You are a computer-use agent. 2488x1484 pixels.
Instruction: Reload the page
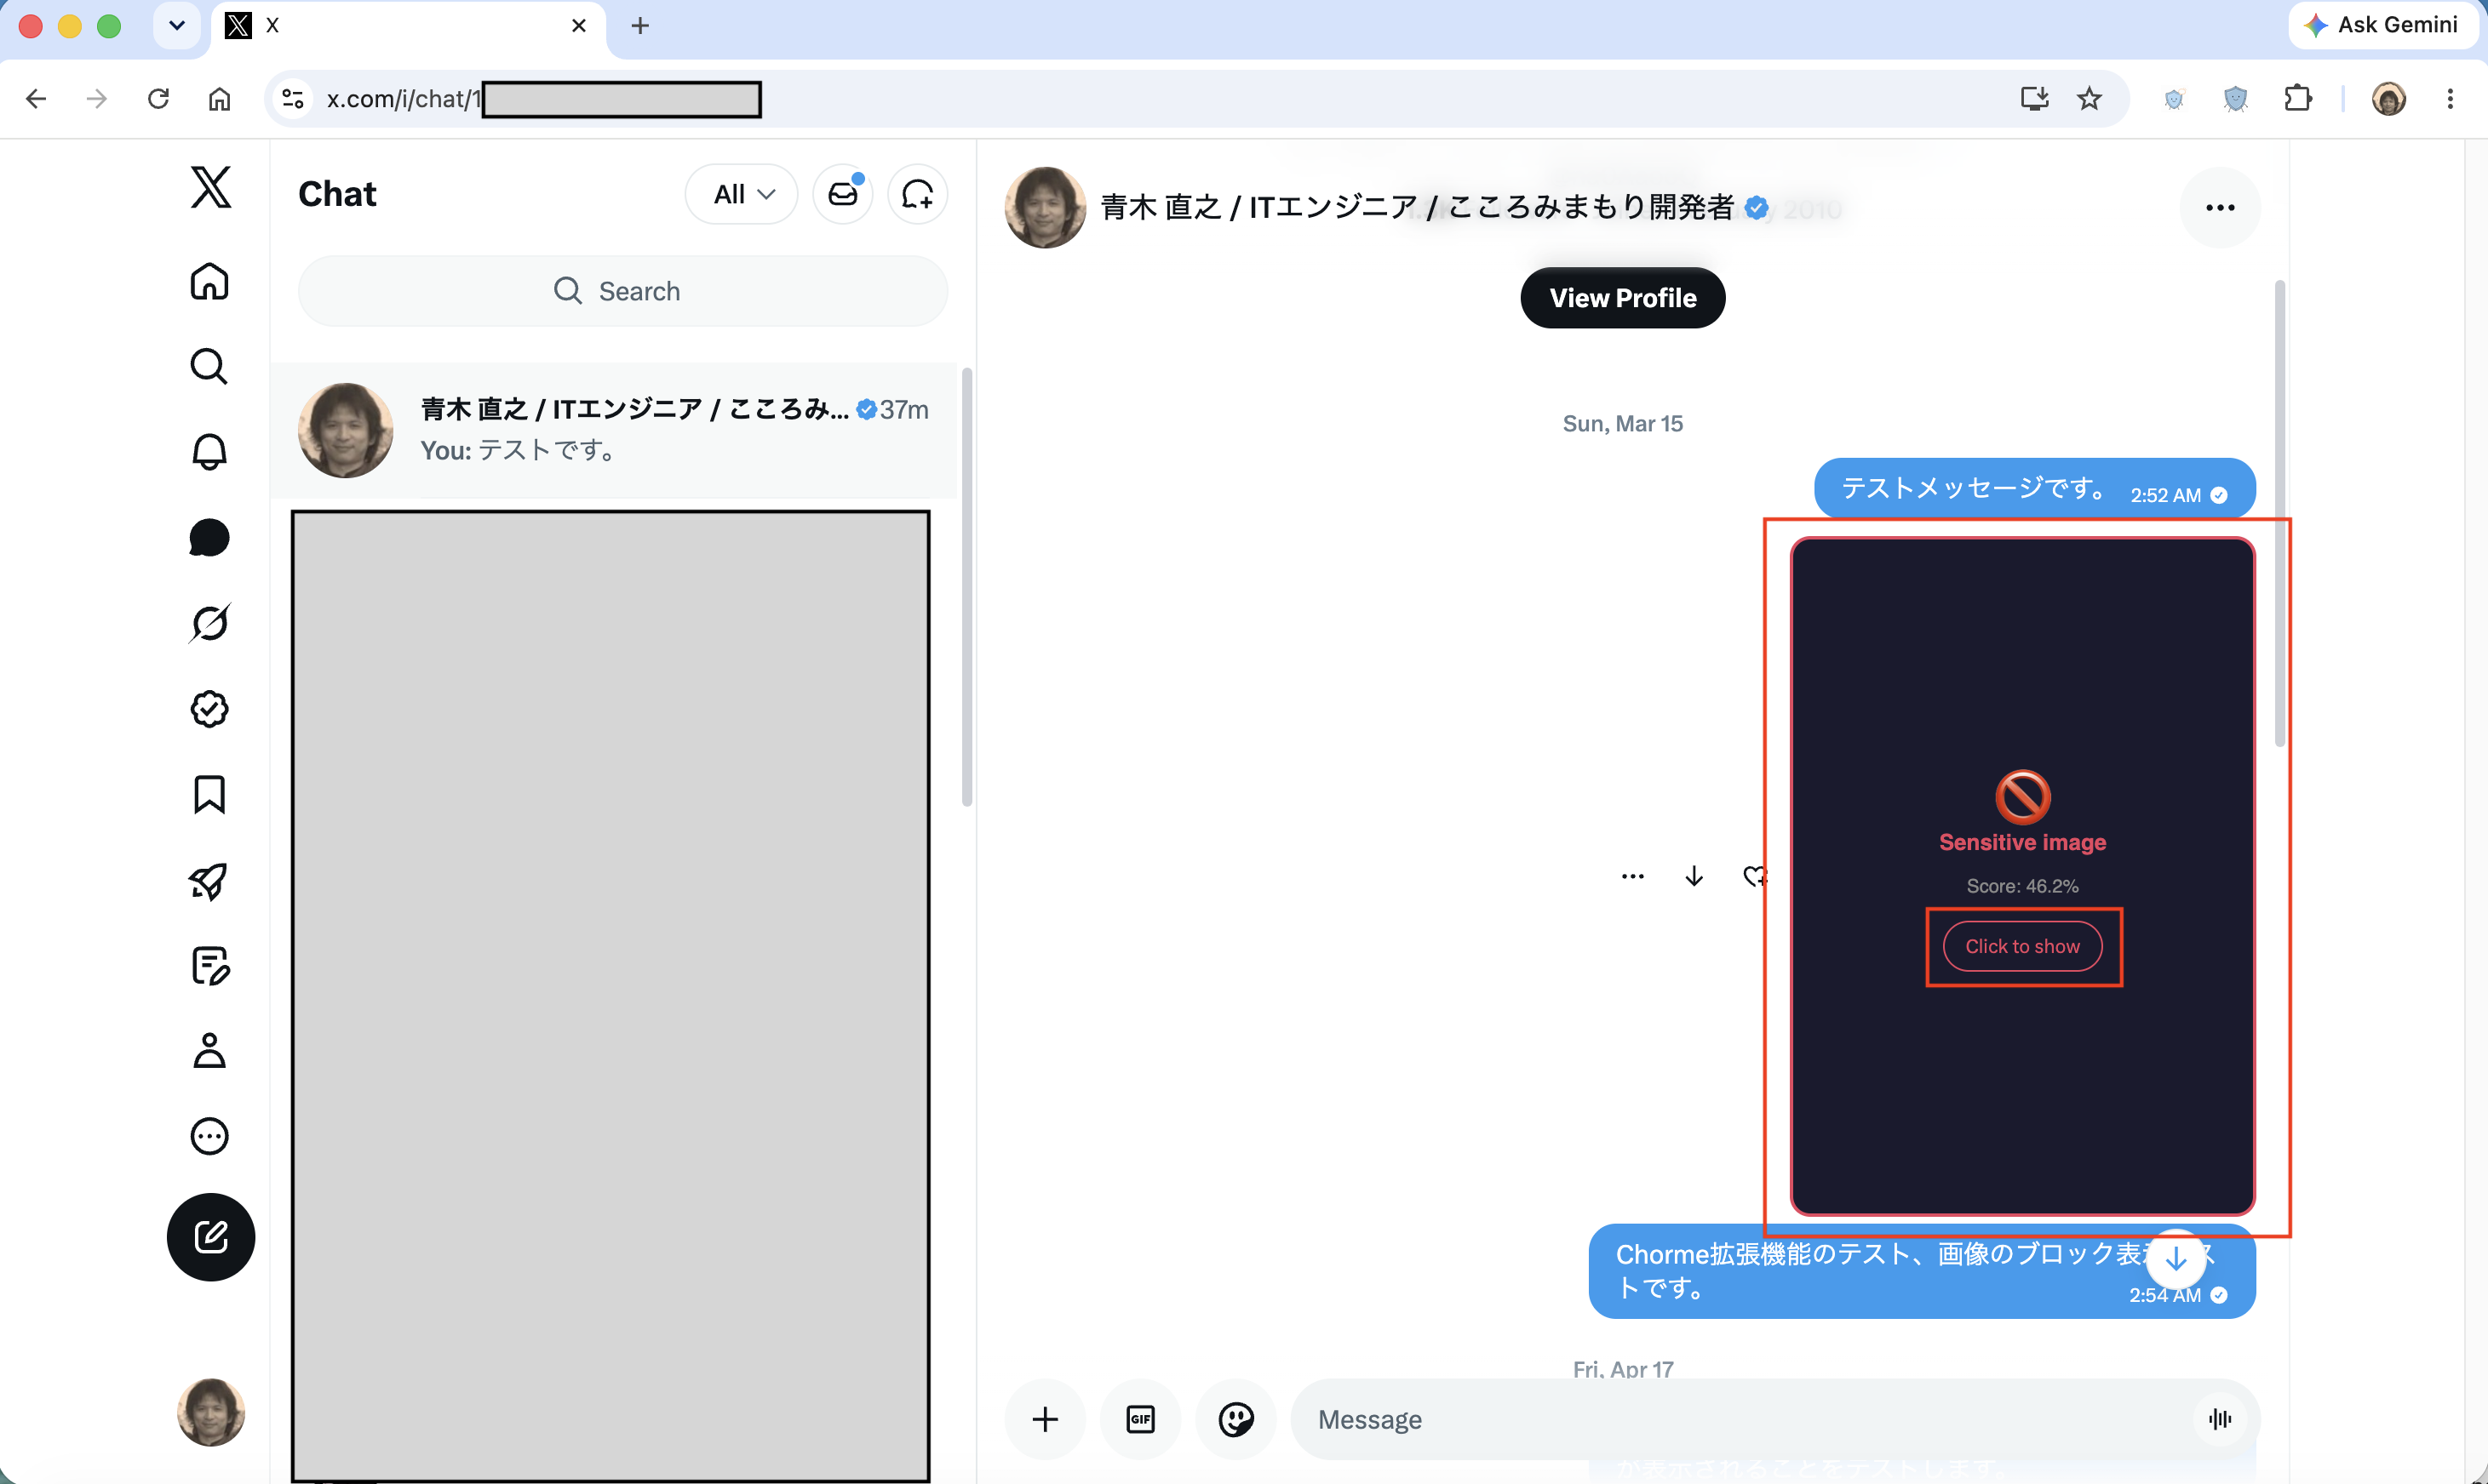point(158,98)
